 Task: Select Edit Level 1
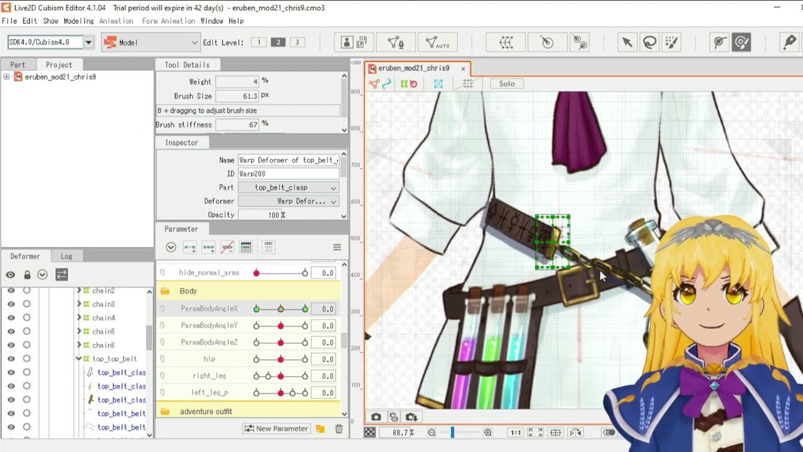(x=258, y=42)
